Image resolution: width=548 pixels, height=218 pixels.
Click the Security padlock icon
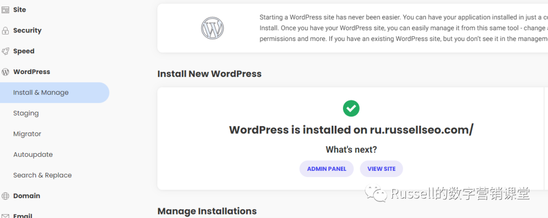(5, 30)
